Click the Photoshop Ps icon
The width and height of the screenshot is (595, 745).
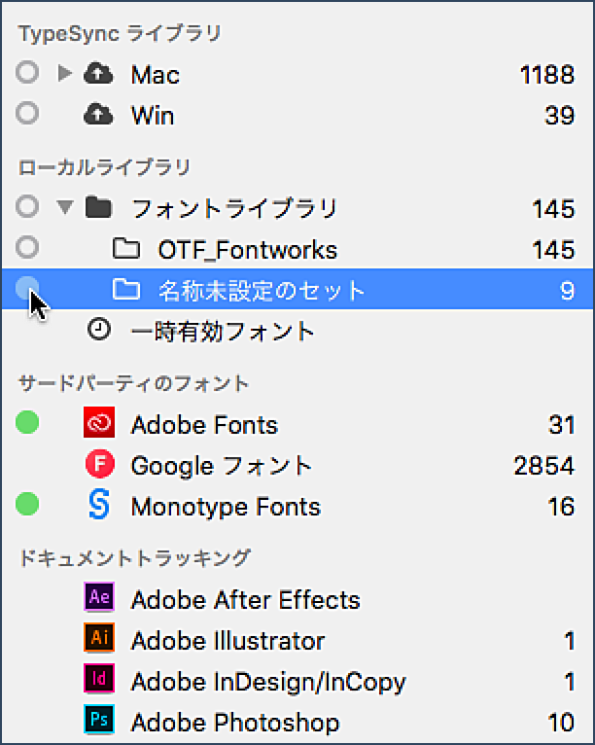tap(99, 720)
